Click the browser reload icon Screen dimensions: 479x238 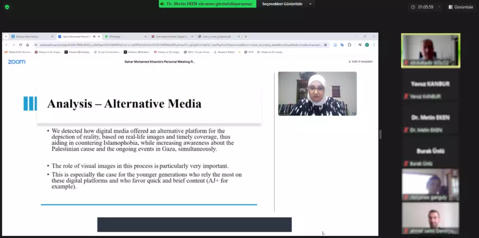[20, 45]
